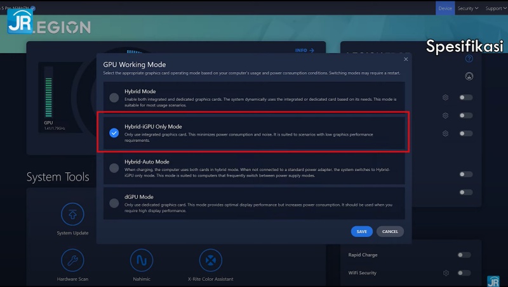
Task: Toggle the WiFi Security switch
Action: (464, 273)
